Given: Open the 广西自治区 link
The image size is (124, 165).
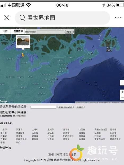Looking at the screenshot, I should click(68, 136).
